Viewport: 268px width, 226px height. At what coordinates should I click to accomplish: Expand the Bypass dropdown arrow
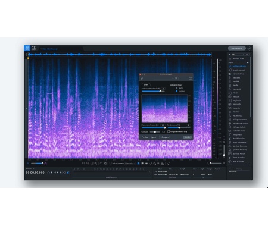point(158,137)
